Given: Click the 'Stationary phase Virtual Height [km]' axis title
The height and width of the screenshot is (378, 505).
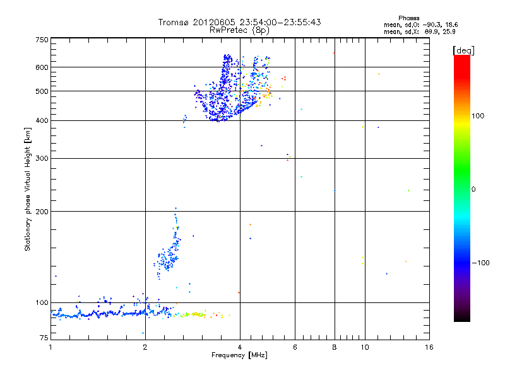Looking at the screenshot, I should click(28, 190).
